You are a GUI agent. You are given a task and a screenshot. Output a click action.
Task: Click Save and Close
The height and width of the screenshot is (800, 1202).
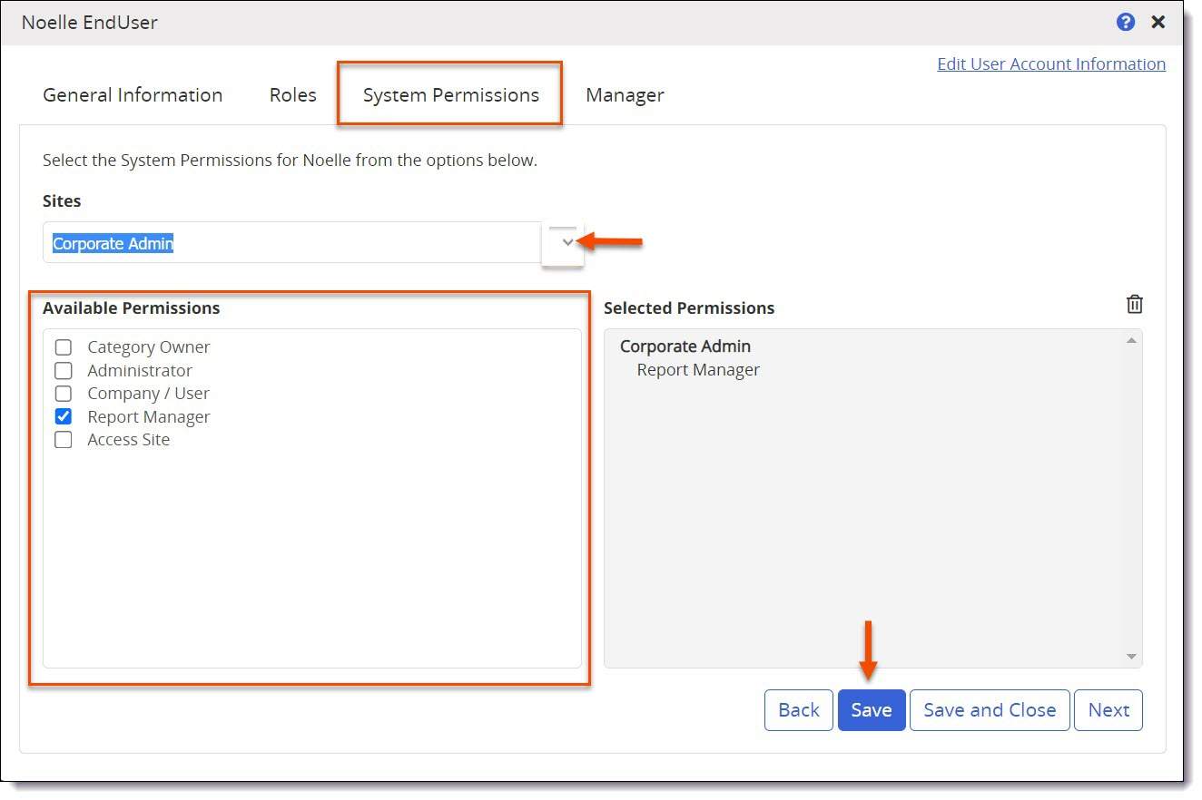click(x=989, y=709)
